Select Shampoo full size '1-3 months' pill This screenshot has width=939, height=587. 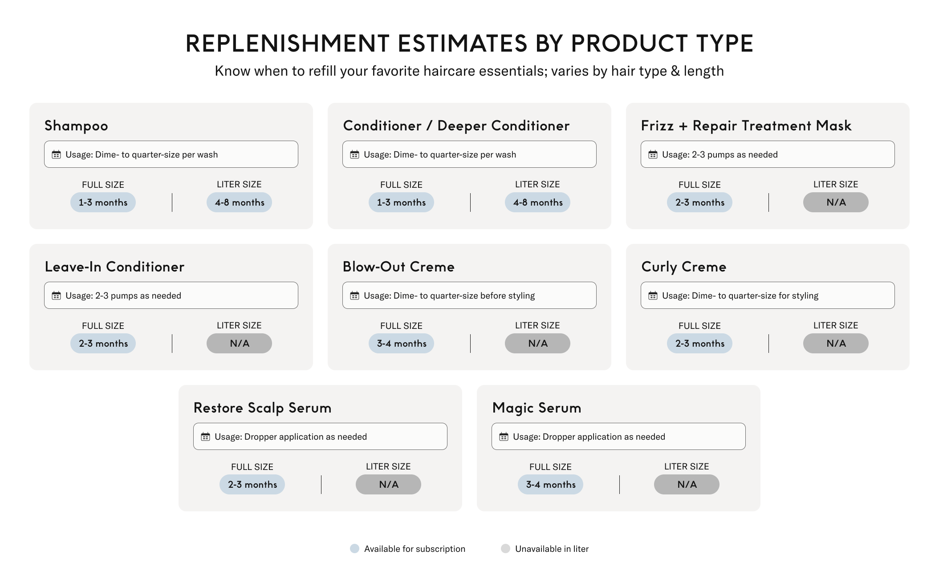tap(103, 202)
